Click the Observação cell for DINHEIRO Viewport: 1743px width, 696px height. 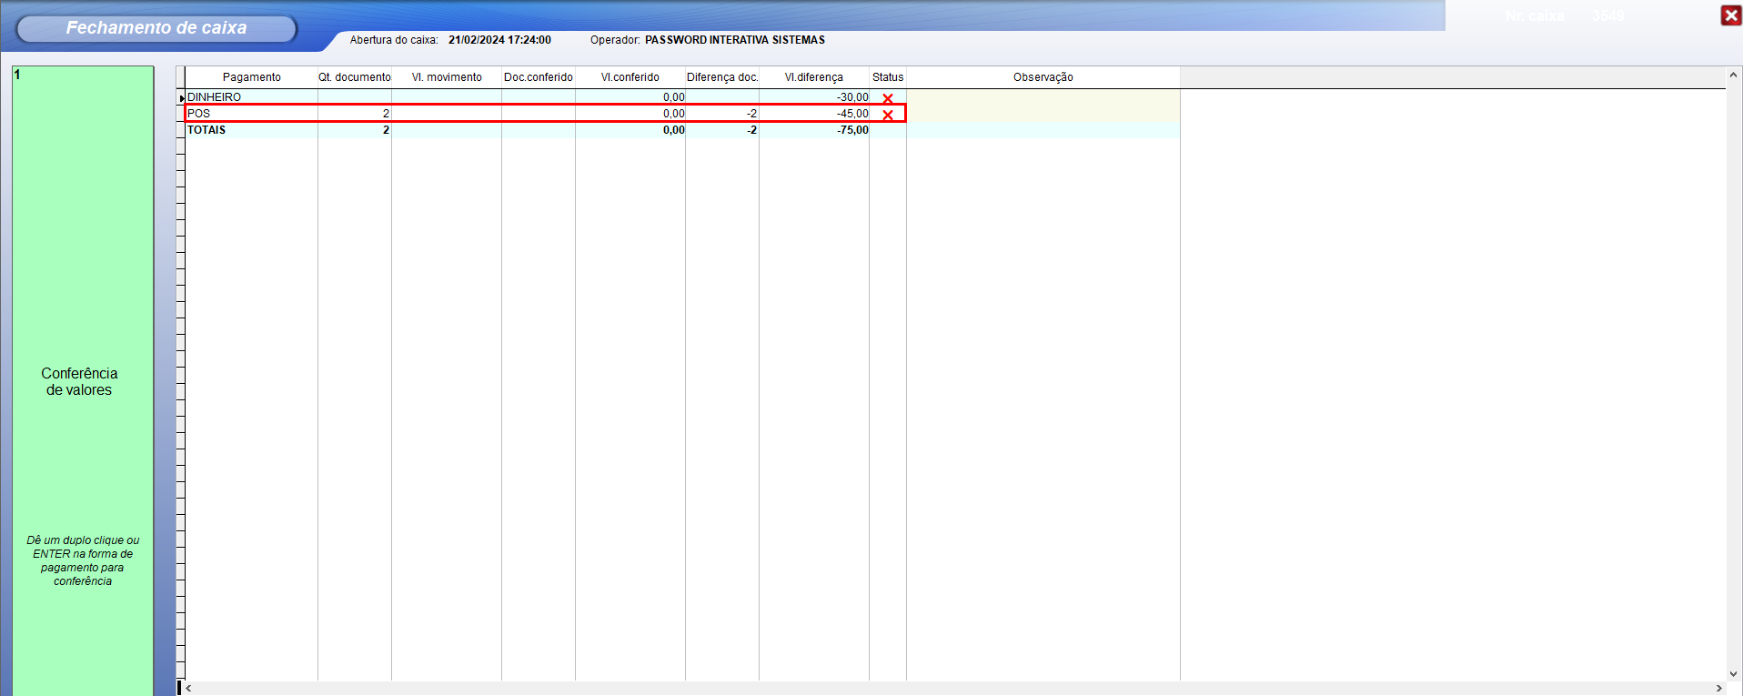tap(1043, 97)
